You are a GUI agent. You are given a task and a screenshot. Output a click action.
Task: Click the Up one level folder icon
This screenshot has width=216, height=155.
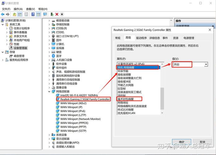pyautogui.click(x=15, y=14)
